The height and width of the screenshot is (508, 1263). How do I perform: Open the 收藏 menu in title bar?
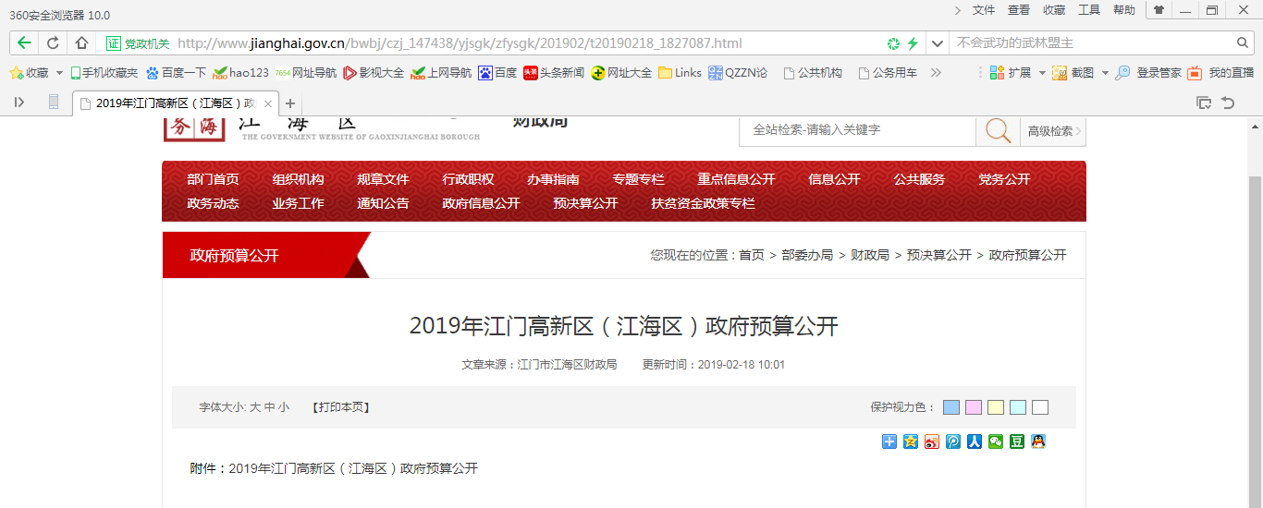tap(1054, 10)
